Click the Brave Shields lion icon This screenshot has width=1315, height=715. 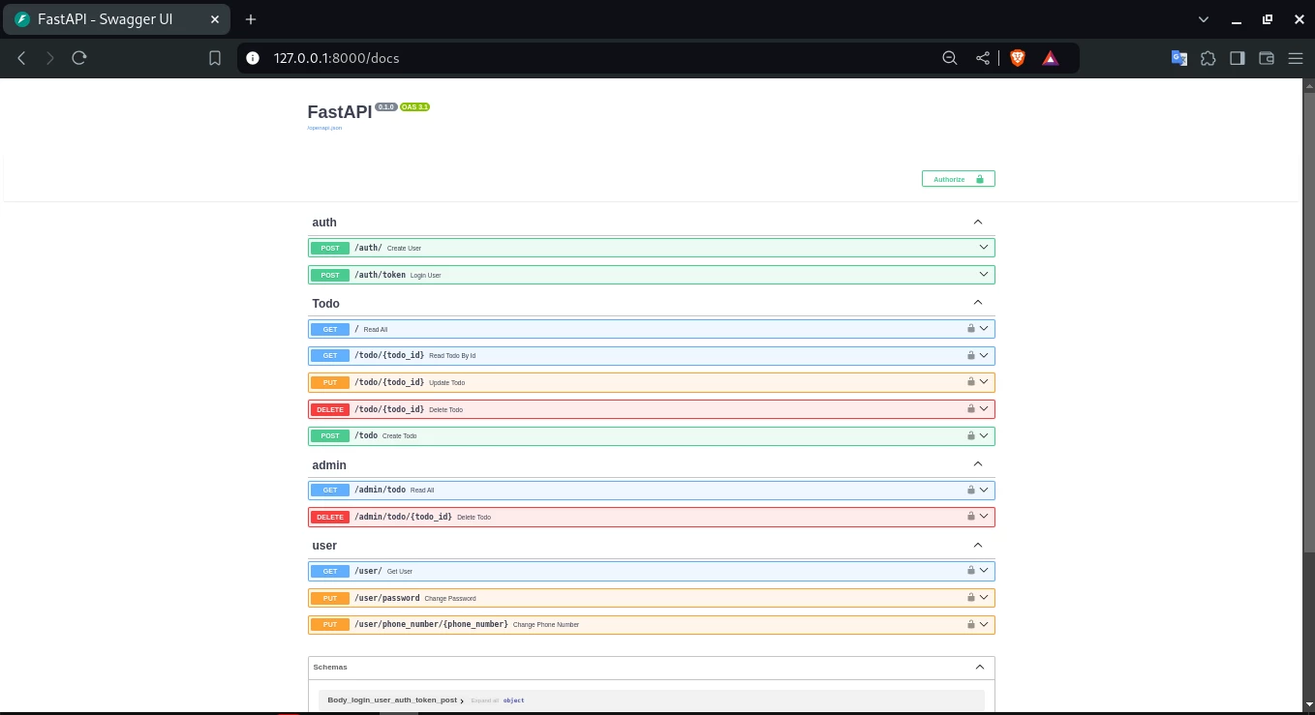click(x=1018, y=58)
